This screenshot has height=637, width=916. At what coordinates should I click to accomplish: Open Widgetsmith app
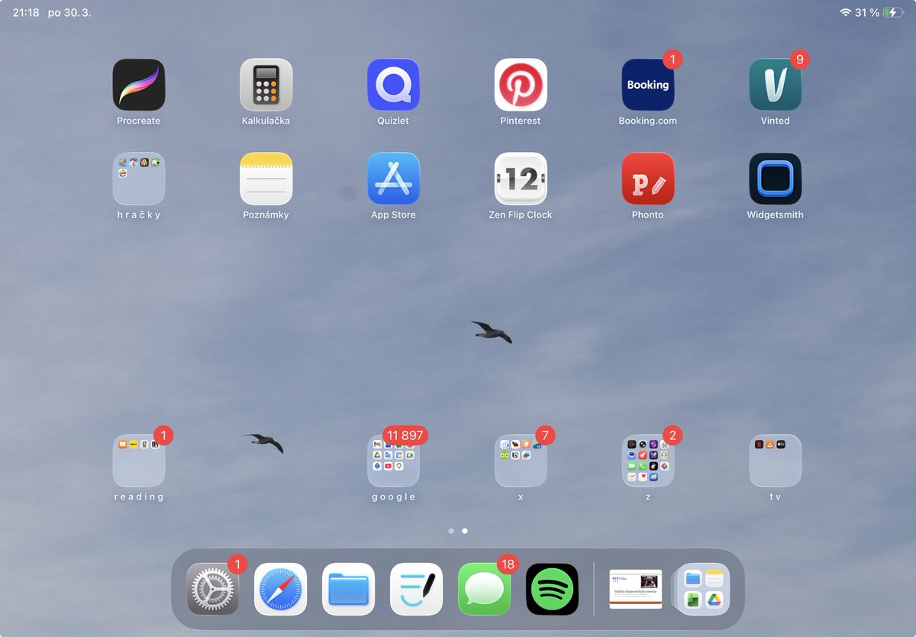[x=776, y=179]
